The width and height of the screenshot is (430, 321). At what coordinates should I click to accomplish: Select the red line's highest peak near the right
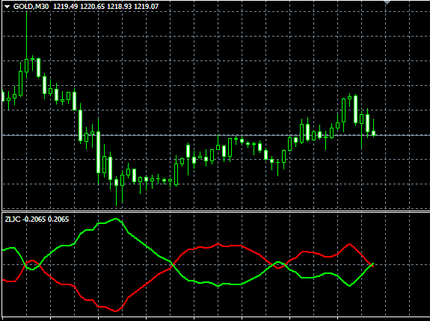click(x=350, y=243)
